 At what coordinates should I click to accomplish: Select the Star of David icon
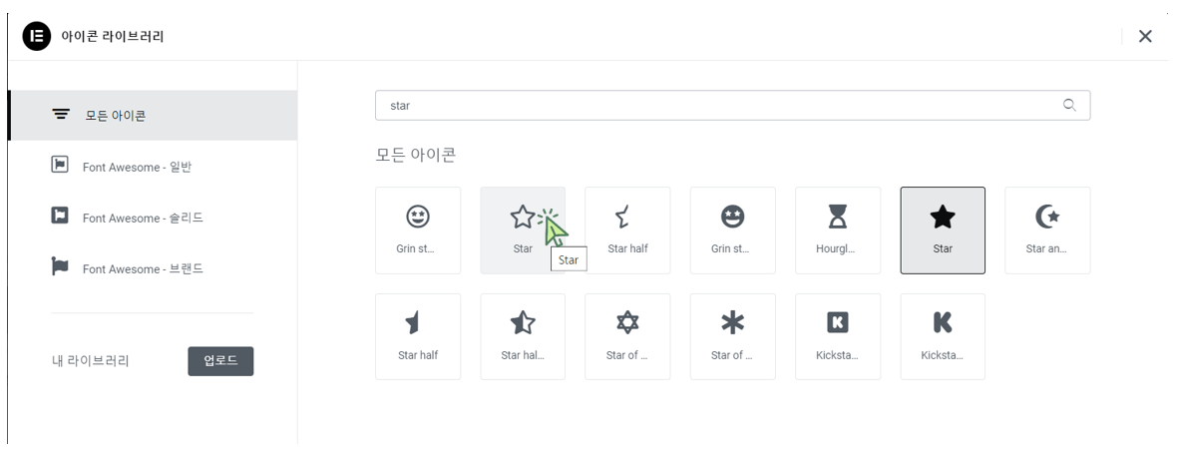(627, 336)
